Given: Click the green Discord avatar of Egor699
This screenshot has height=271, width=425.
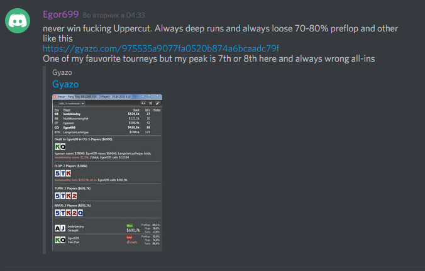Looking at the screenshot, I should tap(18, 21).
